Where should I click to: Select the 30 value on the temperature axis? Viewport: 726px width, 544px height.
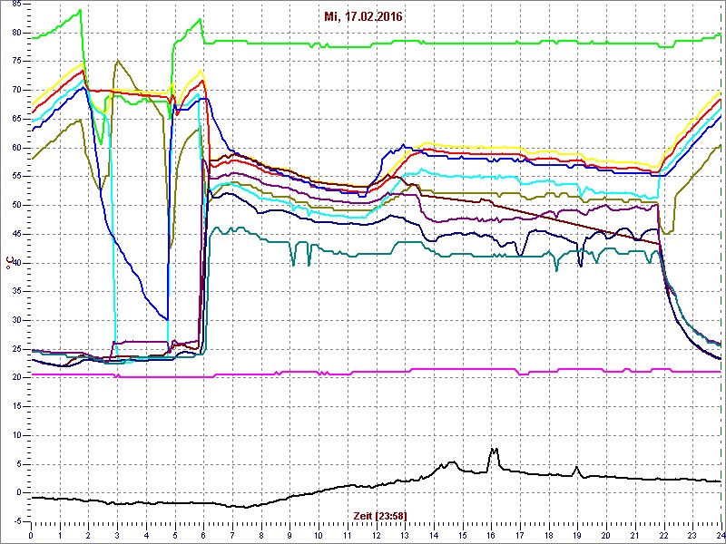coord(15,320)
